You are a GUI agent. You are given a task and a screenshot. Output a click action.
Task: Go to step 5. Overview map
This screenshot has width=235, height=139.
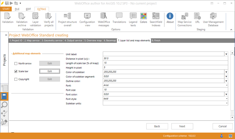93,40
